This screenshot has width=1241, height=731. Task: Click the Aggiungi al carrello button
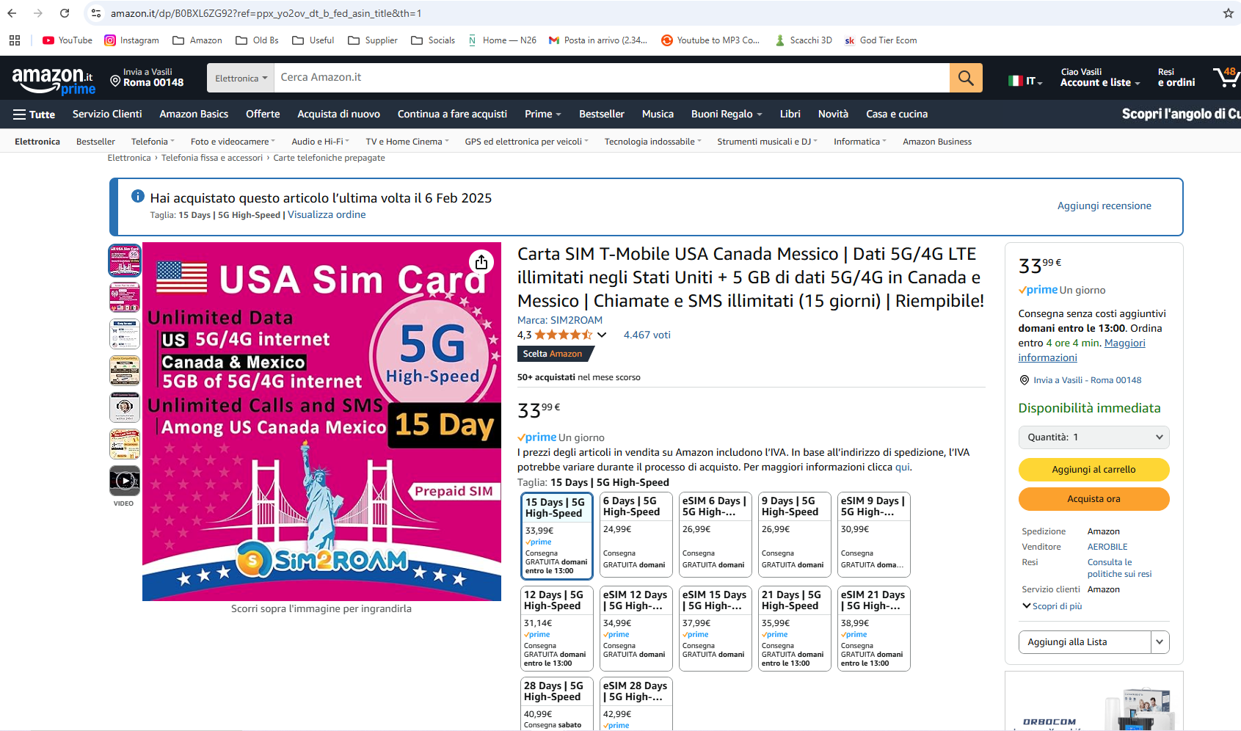pyautogui.click(x=1093, y=470)
